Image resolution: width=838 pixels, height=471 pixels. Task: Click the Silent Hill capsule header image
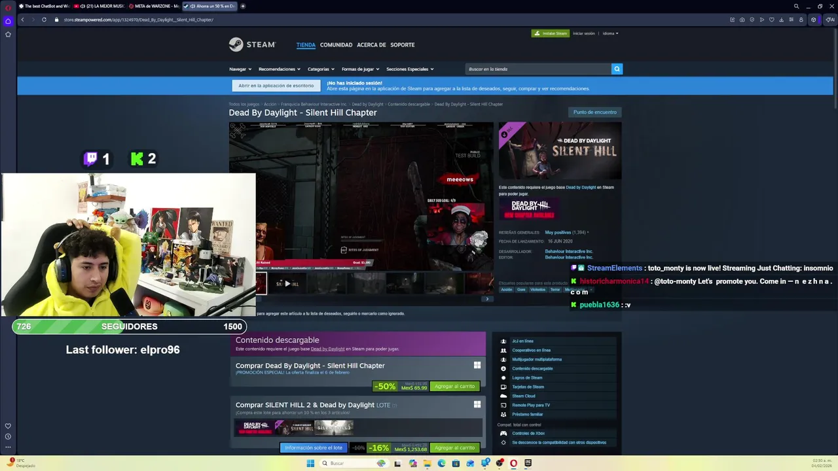tap(560, 150)
